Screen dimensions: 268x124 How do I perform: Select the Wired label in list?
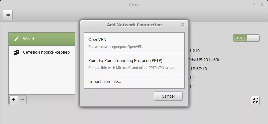click(29, 39)
